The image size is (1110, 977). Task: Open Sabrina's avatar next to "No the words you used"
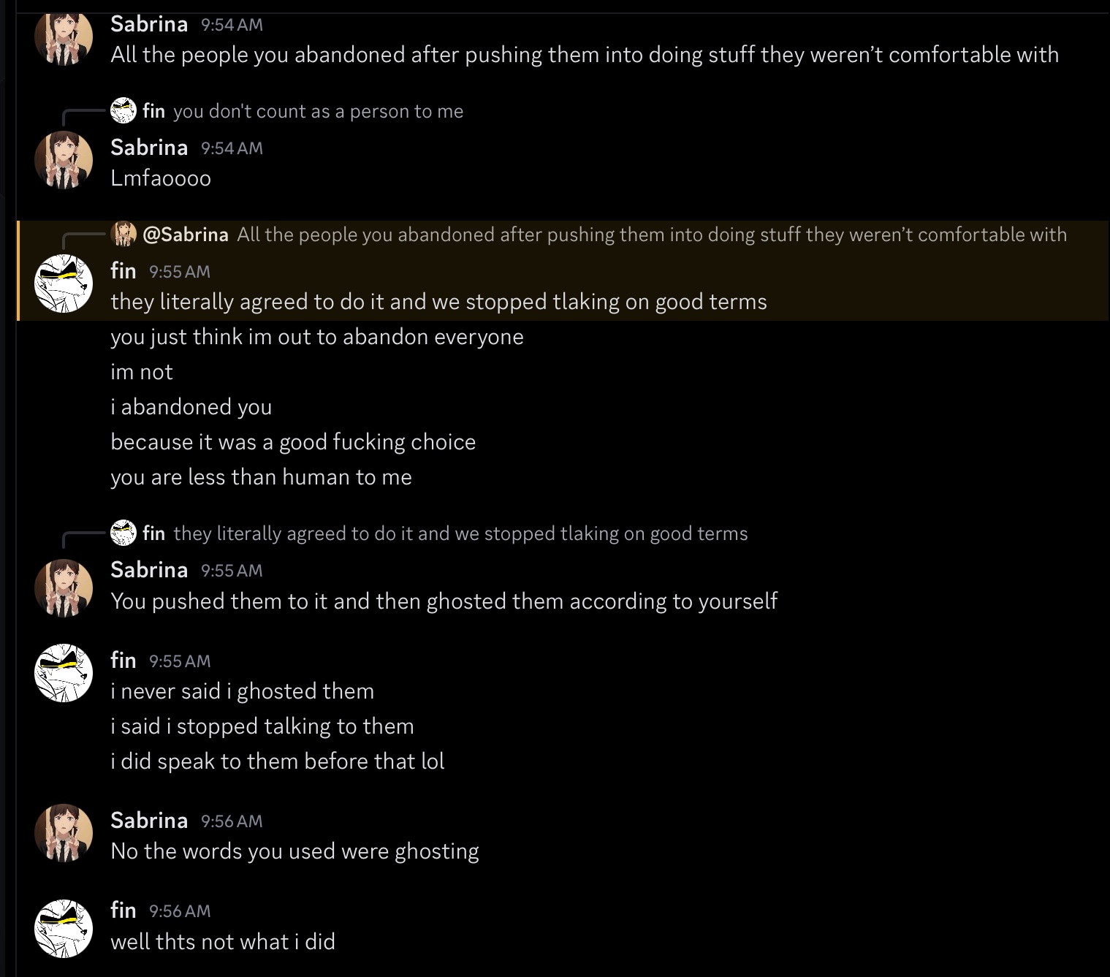pyautogui.click(x=64, y=833)
